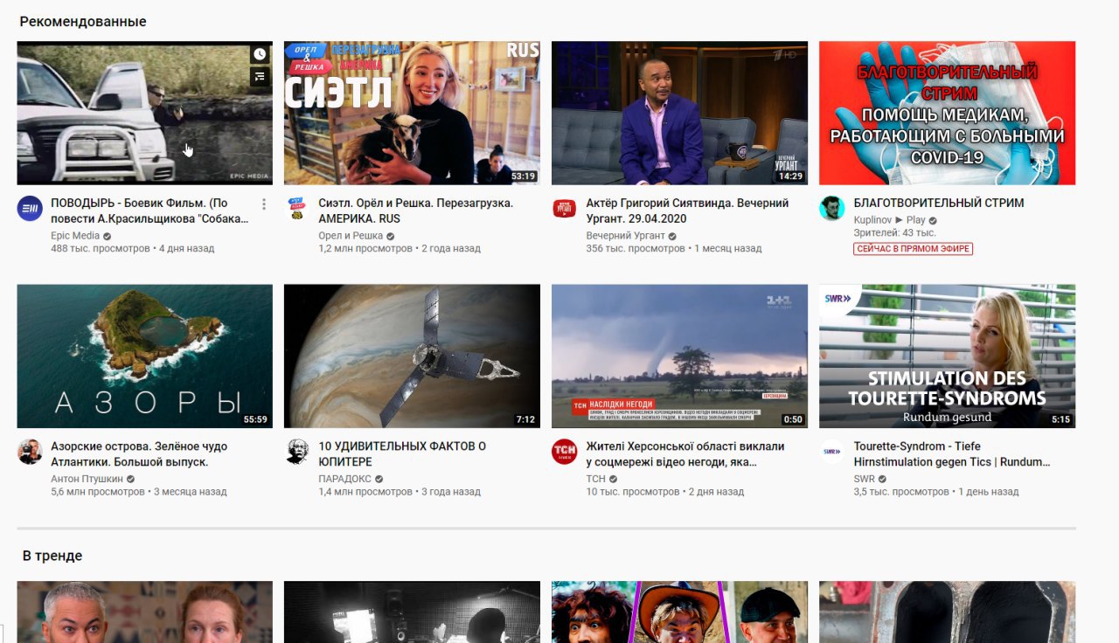
Task: Open Сиэтл goat video thumbnail
Action: [x=412, y=113]
